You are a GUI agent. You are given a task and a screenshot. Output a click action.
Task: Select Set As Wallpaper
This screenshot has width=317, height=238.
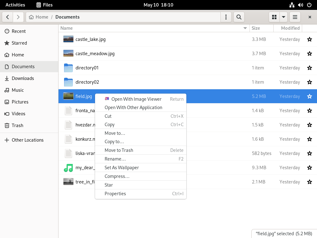[141, 168]
